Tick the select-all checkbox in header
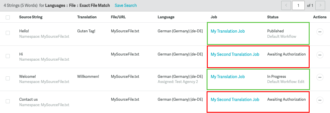 click(8, 17)
